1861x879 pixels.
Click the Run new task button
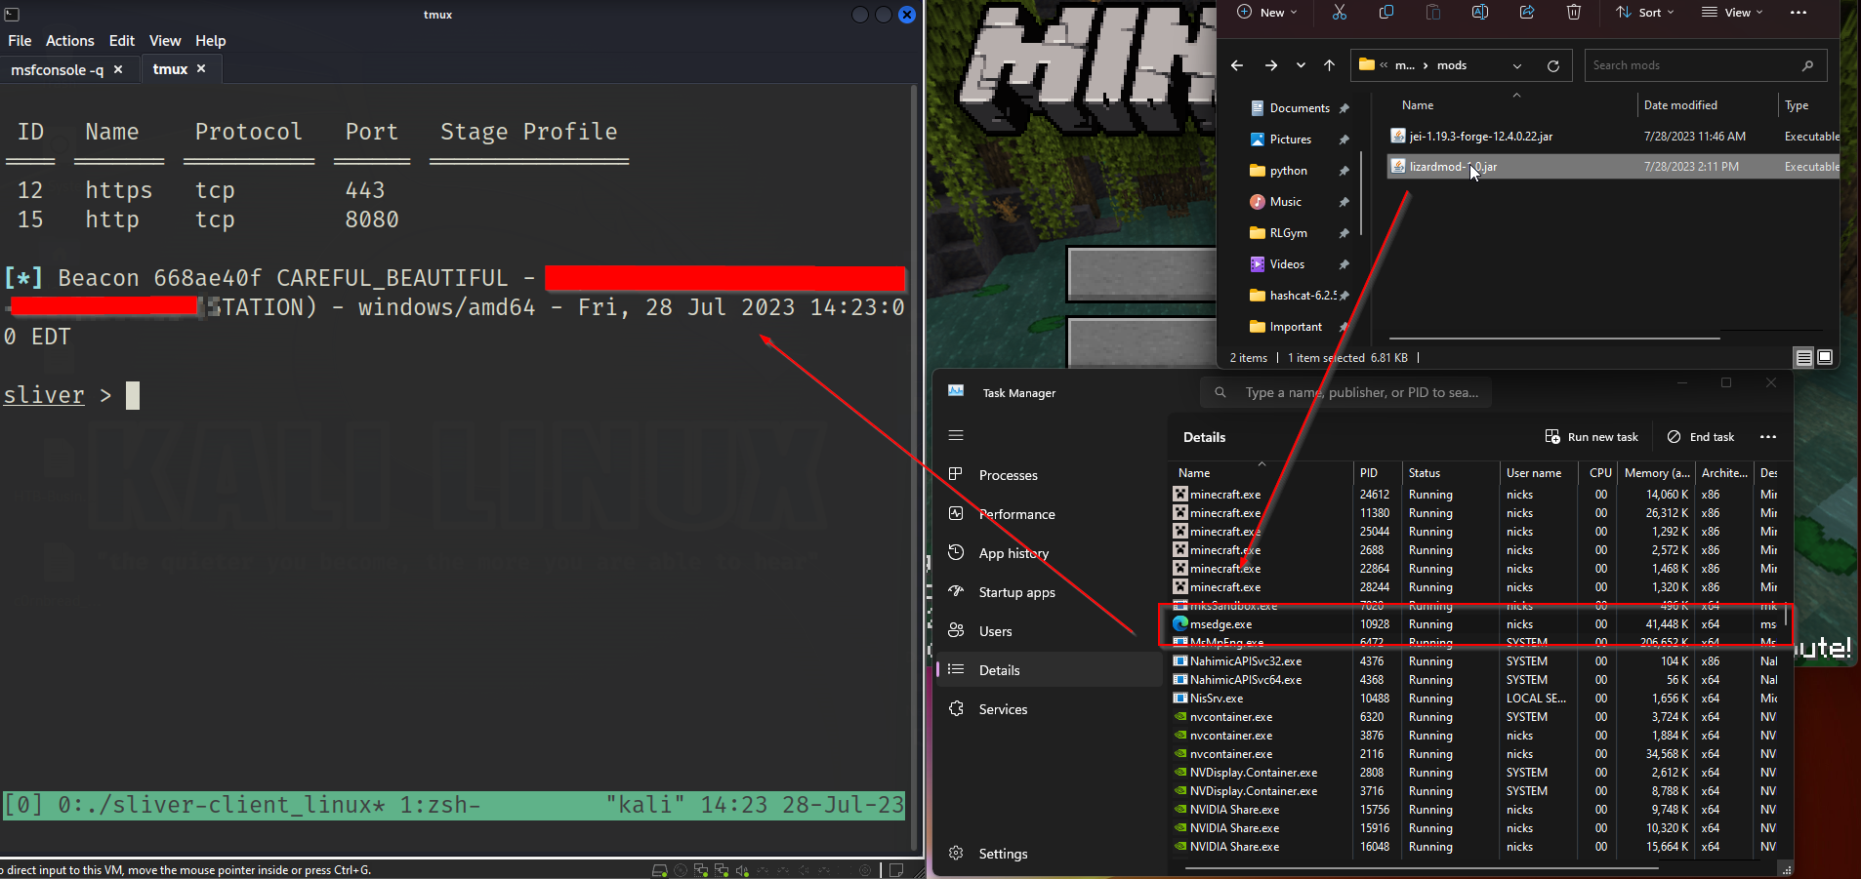coord(1592,436)
